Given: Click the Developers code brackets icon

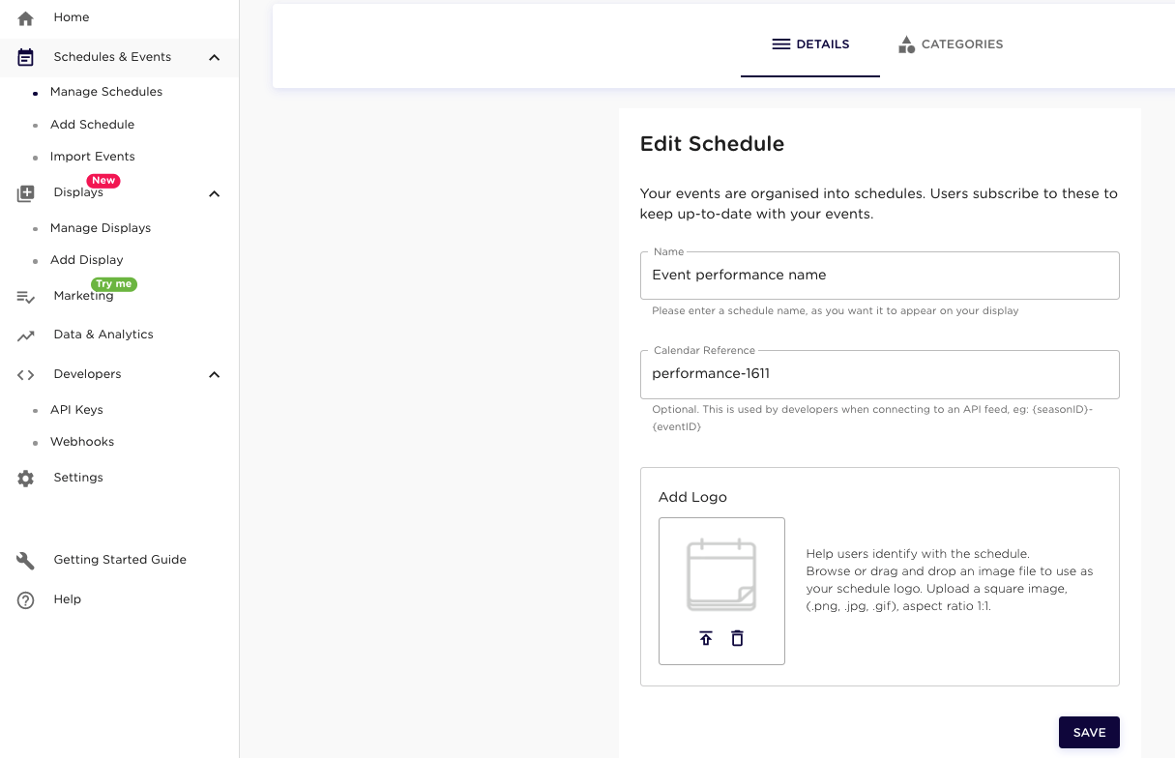Looking at the screenshot, I should click(26, 375).
